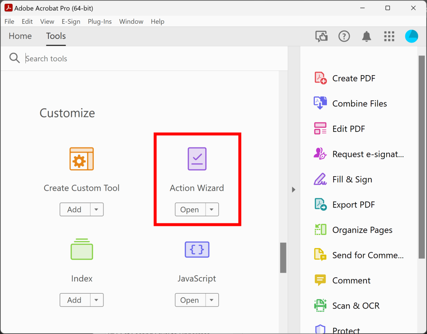Open the Help question mark icon
Viewport: 427px width, 334px height.
344,36
